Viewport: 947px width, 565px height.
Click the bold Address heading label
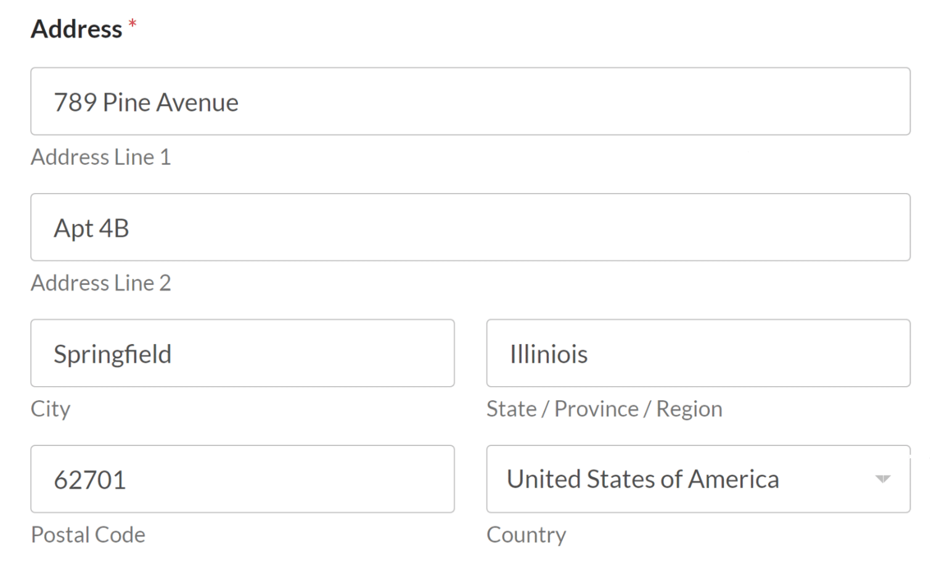[x=76, y=29]
